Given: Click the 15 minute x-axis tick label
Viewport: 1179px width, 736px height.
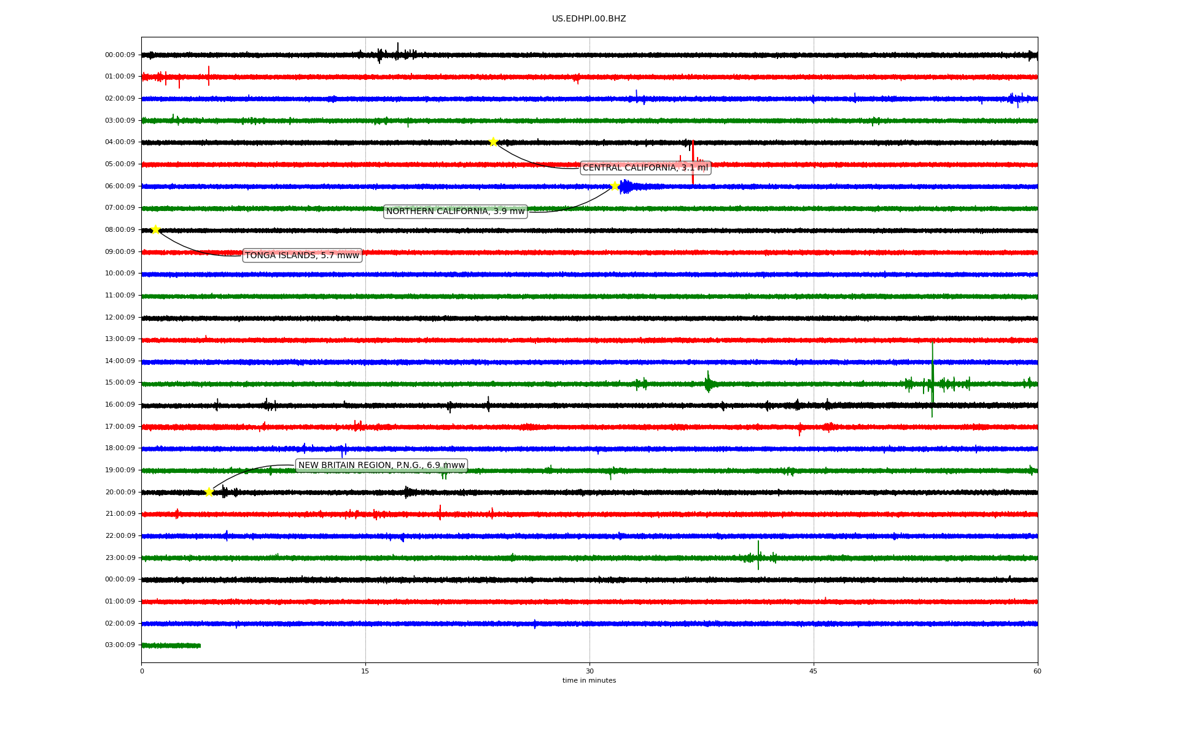Looking at the screenshot, I should [365, 671].
